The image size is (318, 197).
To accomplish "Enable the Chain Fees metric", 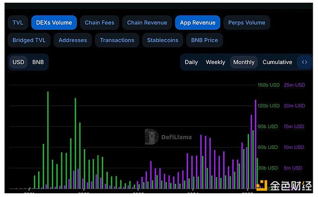I will (100, 22).
